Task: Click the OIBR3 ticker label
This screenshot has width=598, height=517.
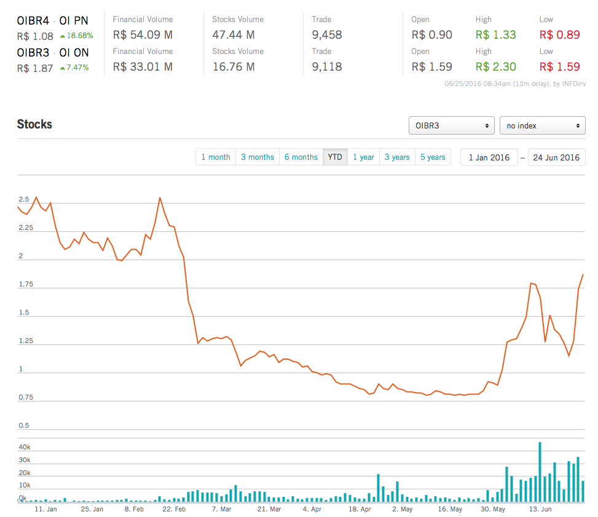Action: pos(33,52)
